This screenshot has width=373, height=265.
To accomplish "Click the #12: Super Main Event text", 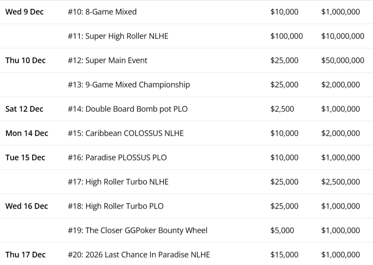I will pos(108,60).
